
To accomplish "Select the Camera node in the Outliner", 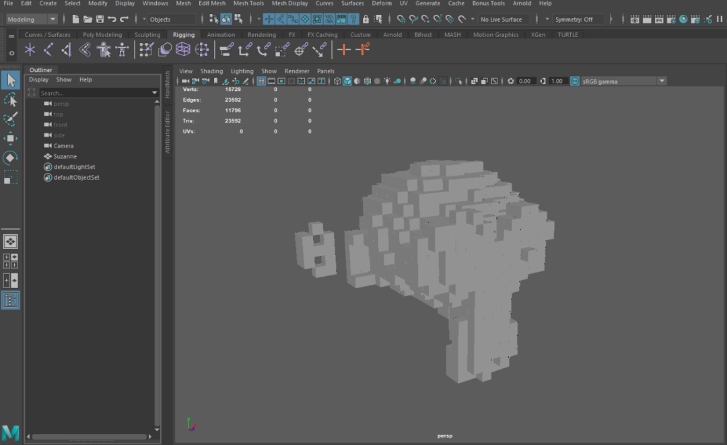I will point(63,146).
